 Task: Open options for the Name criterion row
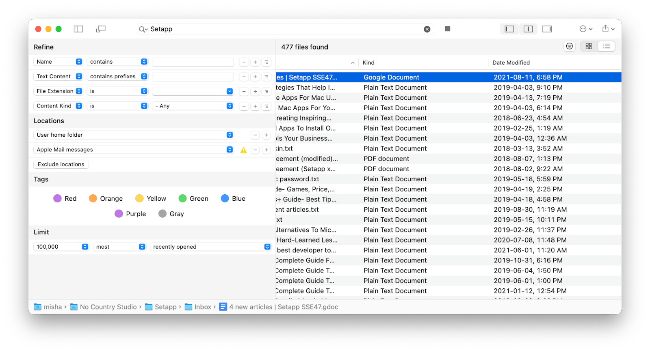coord(266,62)
